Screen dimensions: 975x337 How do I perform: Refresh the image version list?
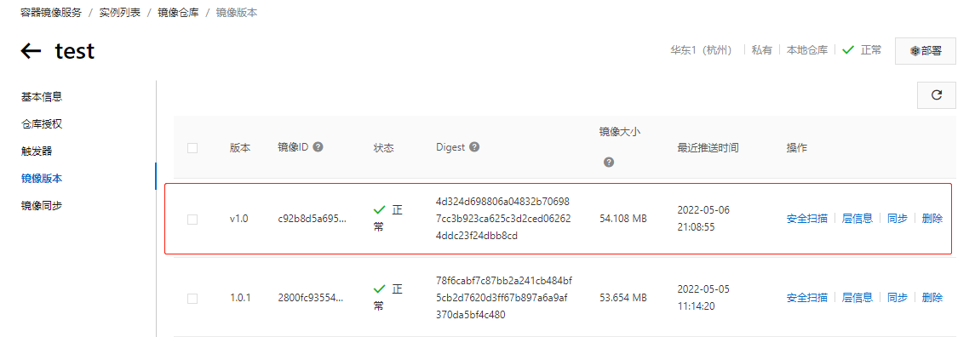tap(937, 95)
